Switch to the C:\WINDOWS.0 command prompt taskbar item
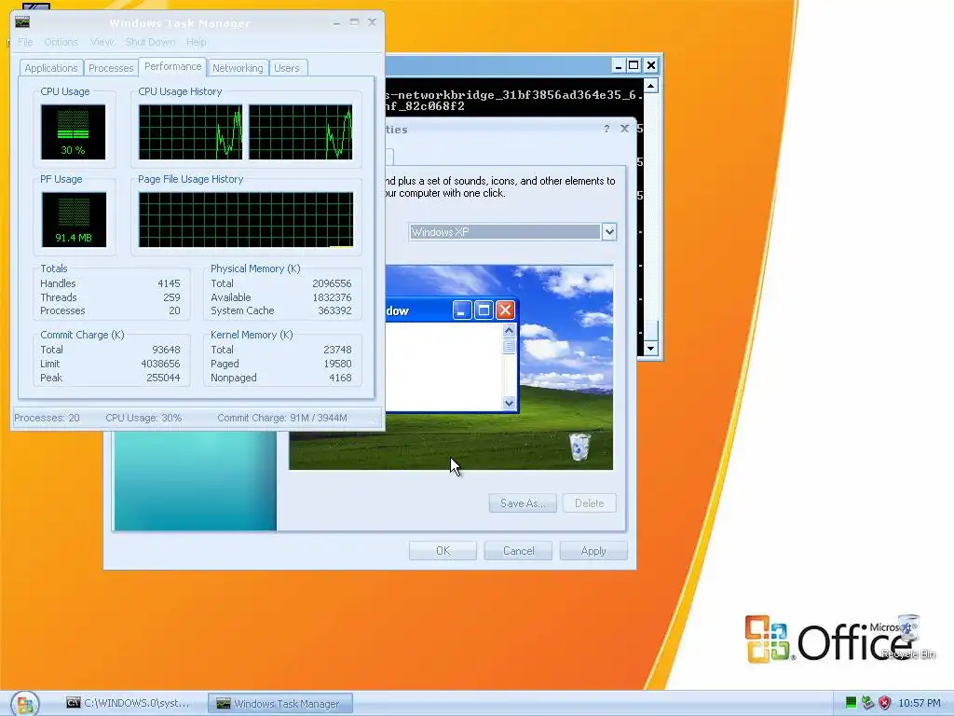Screen dimensions: 954x716 pos(128,703)
